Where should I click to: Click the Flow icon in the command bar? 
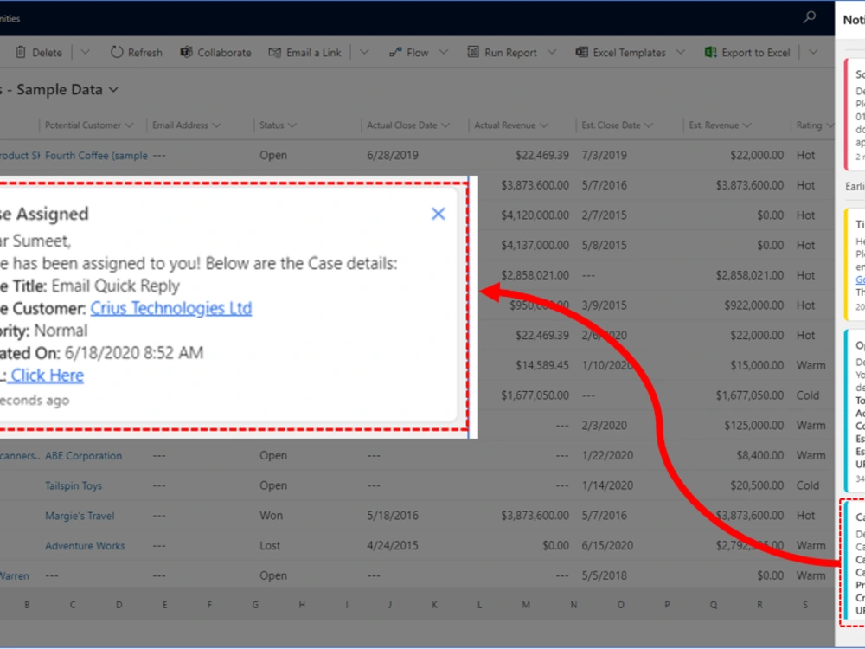point(396,52)
